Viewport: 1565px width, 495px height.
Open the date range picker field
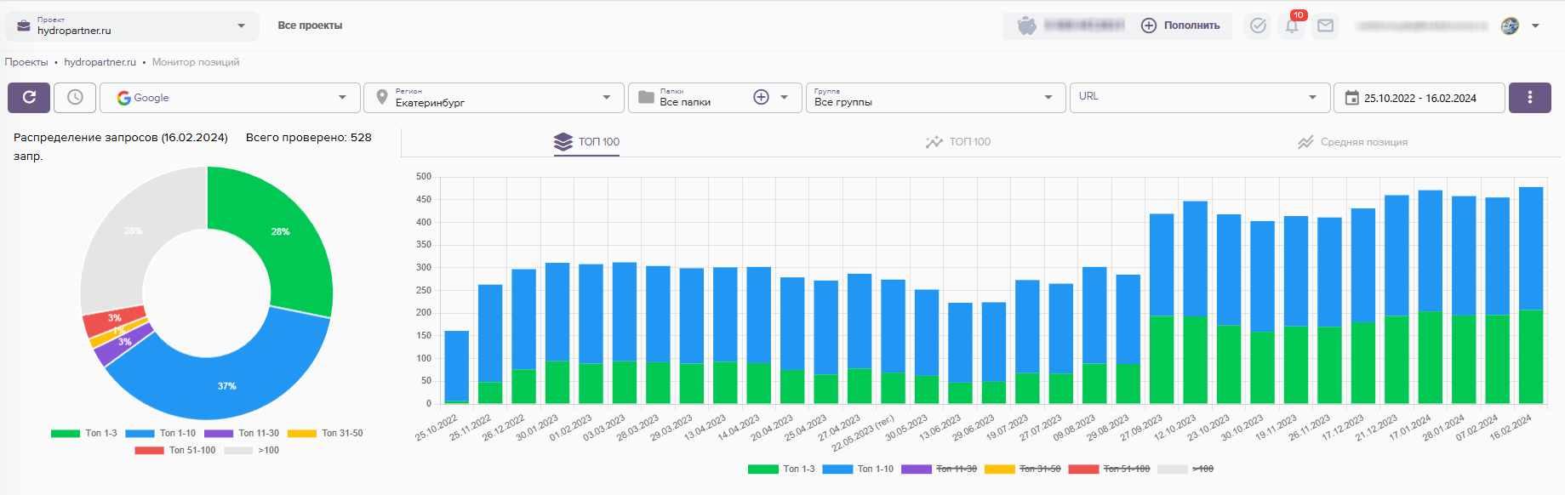[1419, 98]
